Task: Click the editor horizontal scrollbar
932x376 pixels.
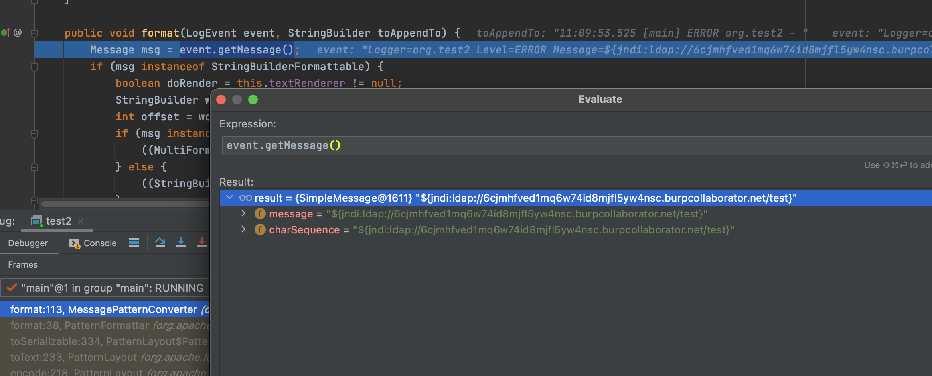Action: point(126,204)
